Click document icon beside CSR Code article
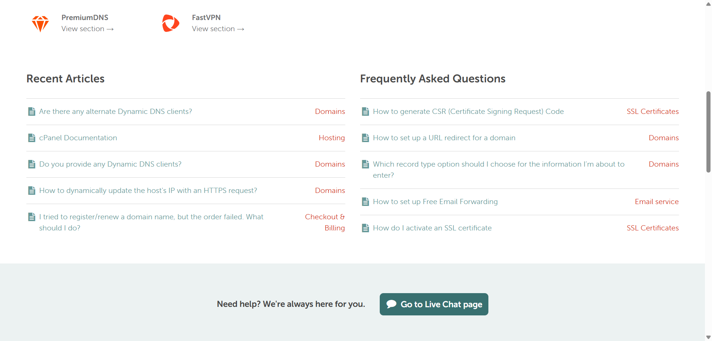712x341 pixels. point(366,112)
